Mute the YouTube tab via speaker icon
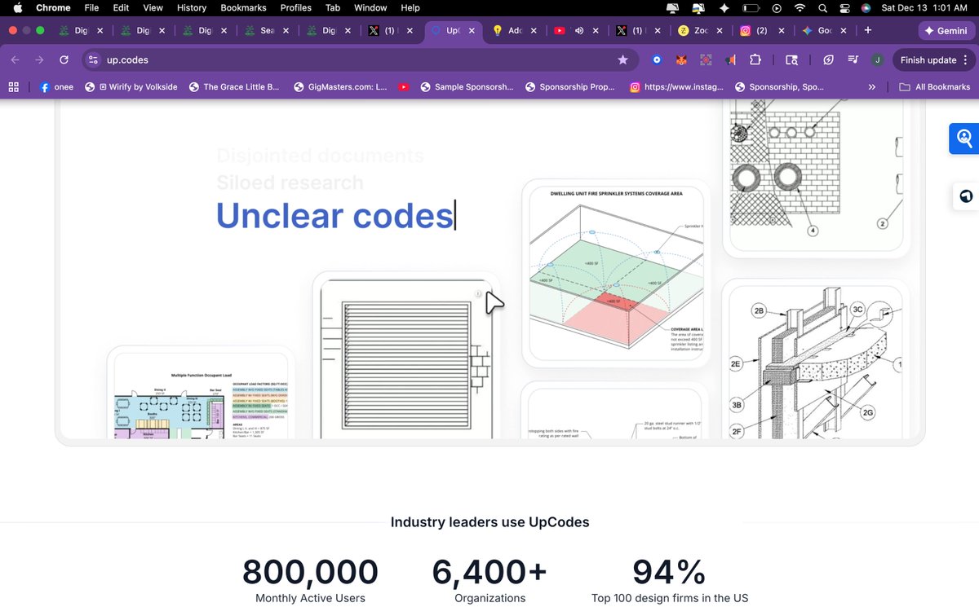The height and width of the screenshot is (607, 979). 579,31
